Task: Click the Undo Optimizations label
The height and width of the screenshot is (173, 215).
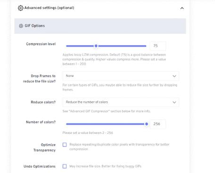Action: (x=40, y=166)
